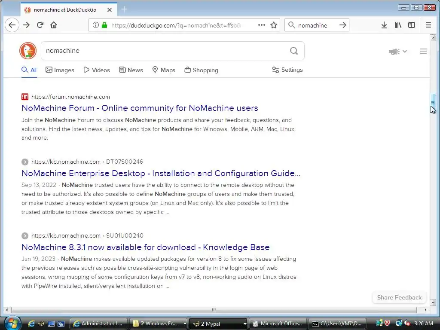Click the vertical scrollbar down arrow

pos(433,302)
